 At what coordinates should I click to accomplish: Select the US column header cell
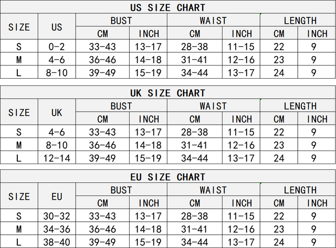(57, 27)
